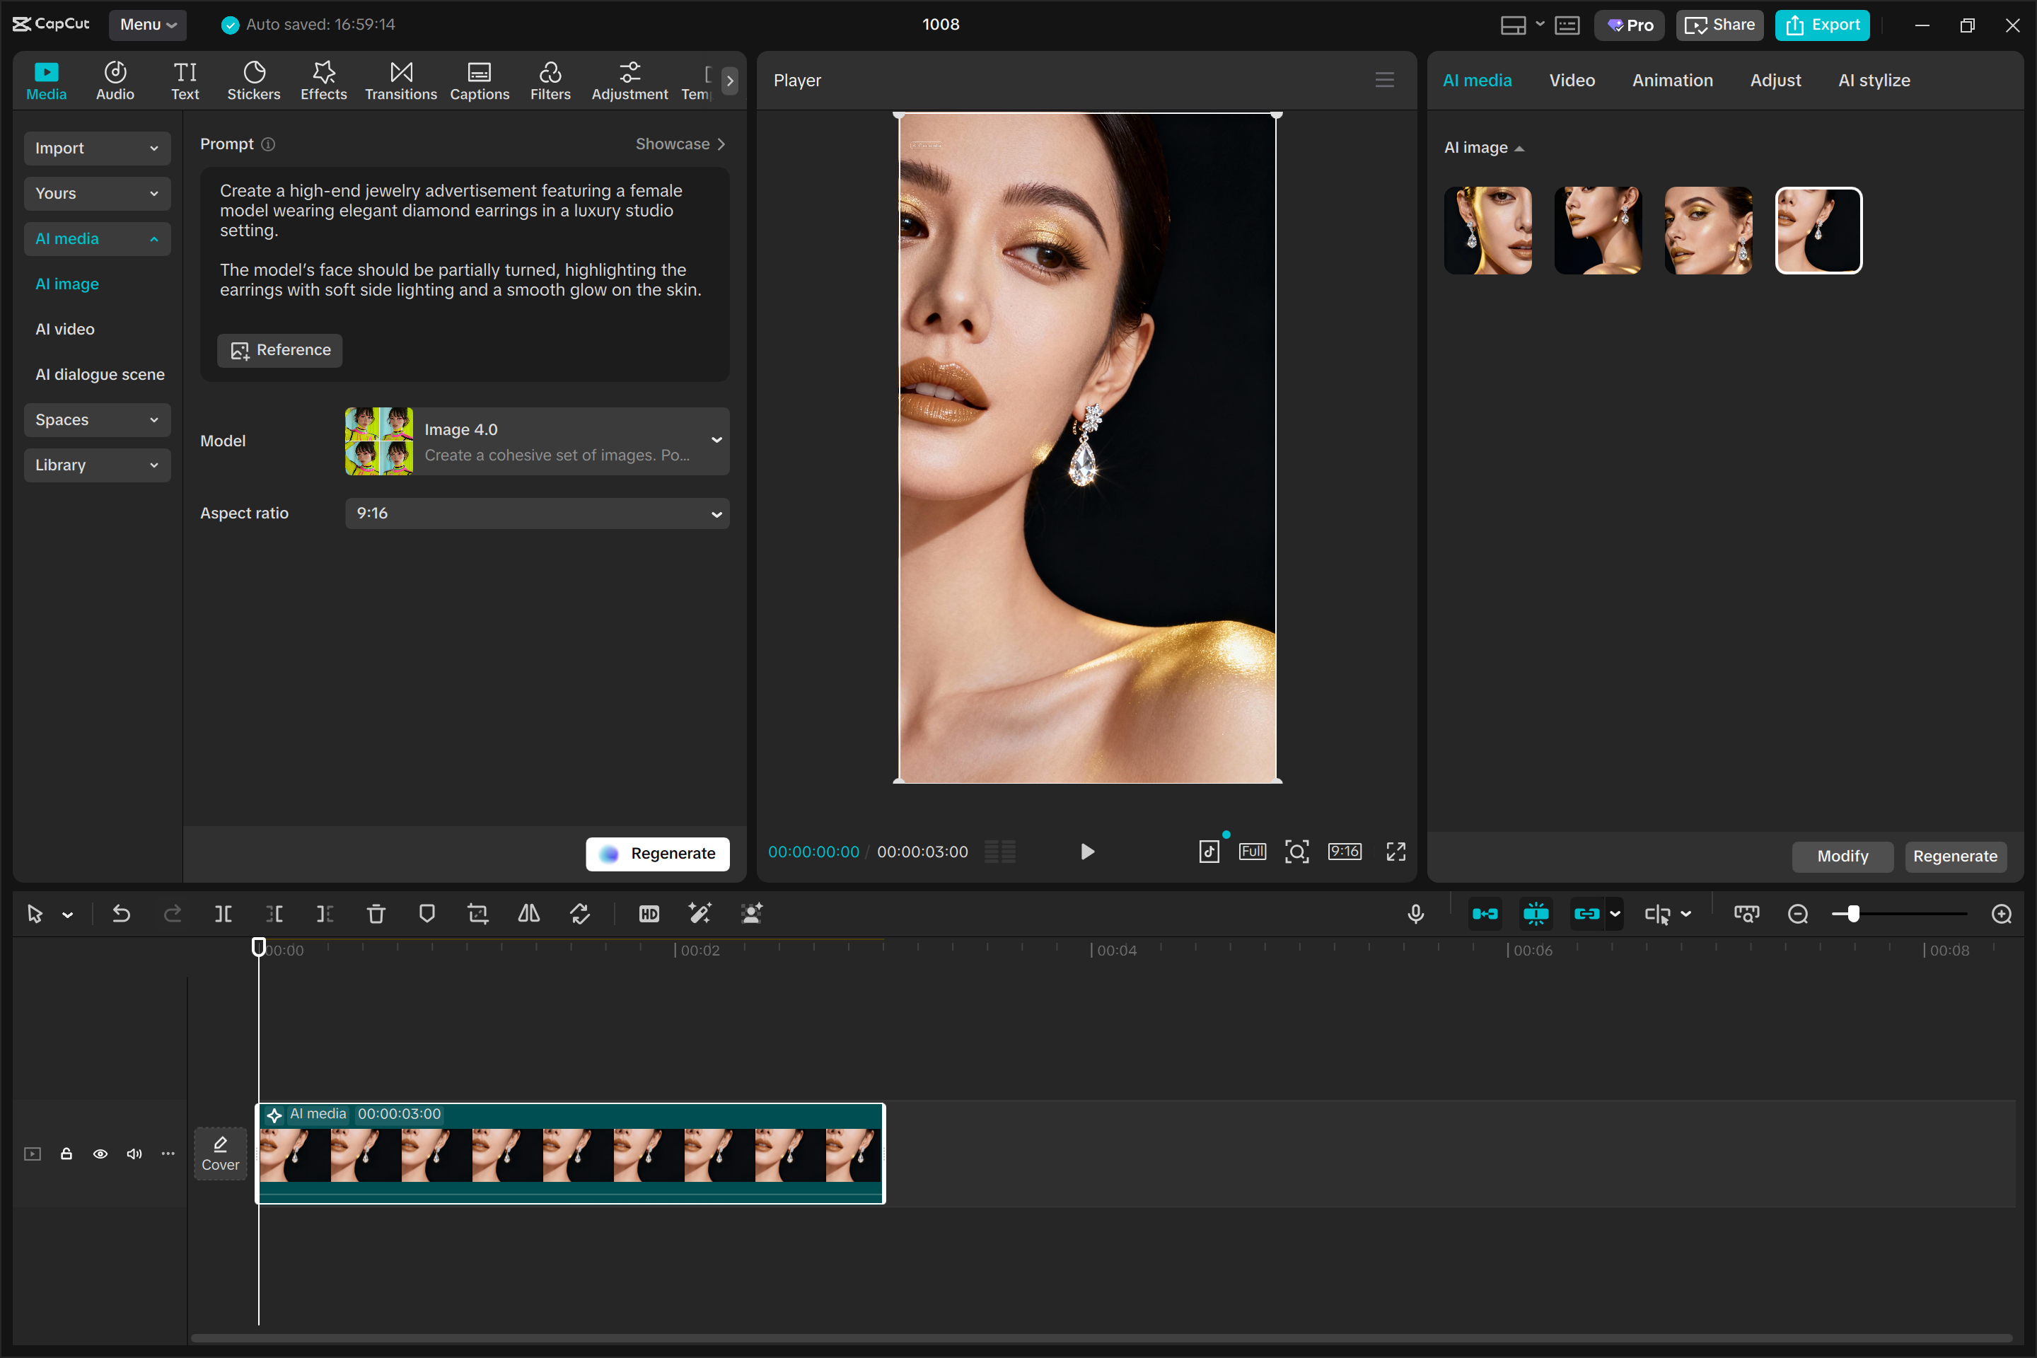Image resolution: width=2037 pixels, height=1358 pixels.
Task: Record a voice-over with the microphone
Action: [1415, 913]
